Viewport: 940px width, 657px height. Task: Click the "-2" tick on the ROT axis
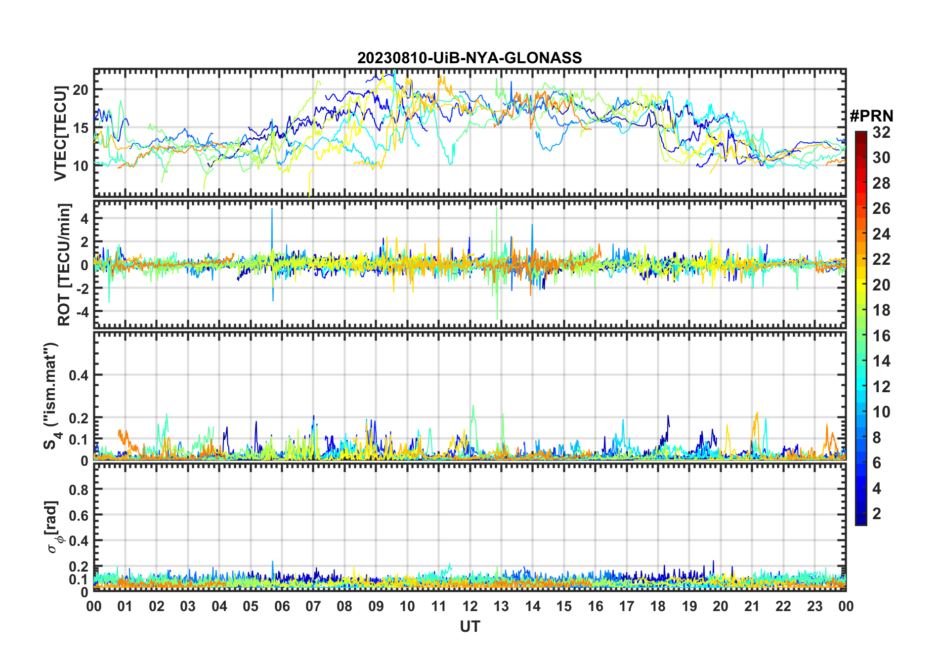[82, 288]
